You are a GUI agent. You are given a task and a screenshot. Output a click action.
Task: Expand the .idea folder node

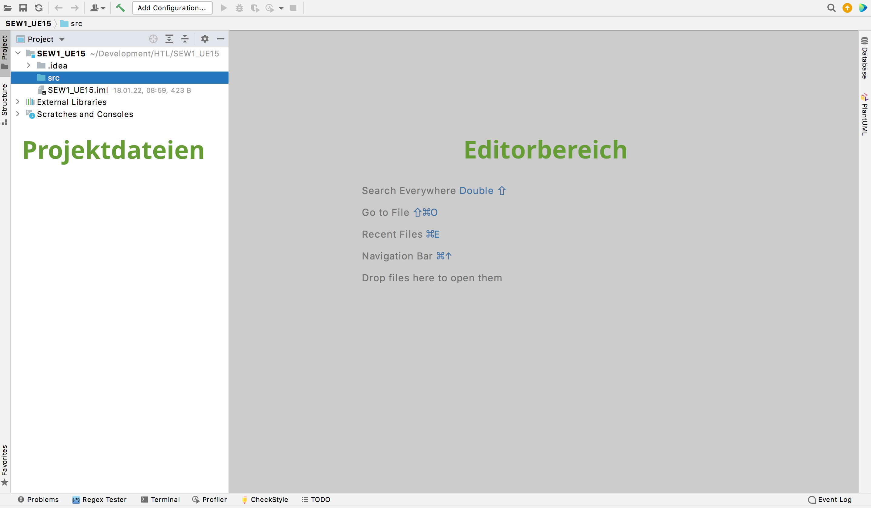(x=29, y=65)
